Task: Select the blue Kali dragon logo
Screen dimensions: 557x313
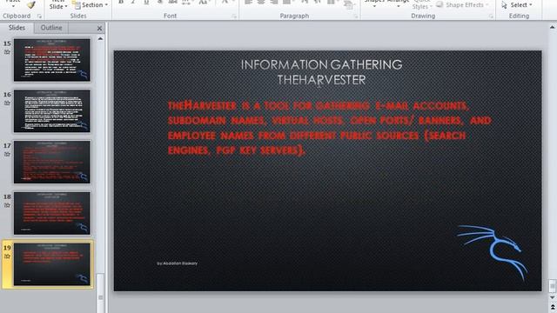Action: pyautogui.click(x=493, y=253)
